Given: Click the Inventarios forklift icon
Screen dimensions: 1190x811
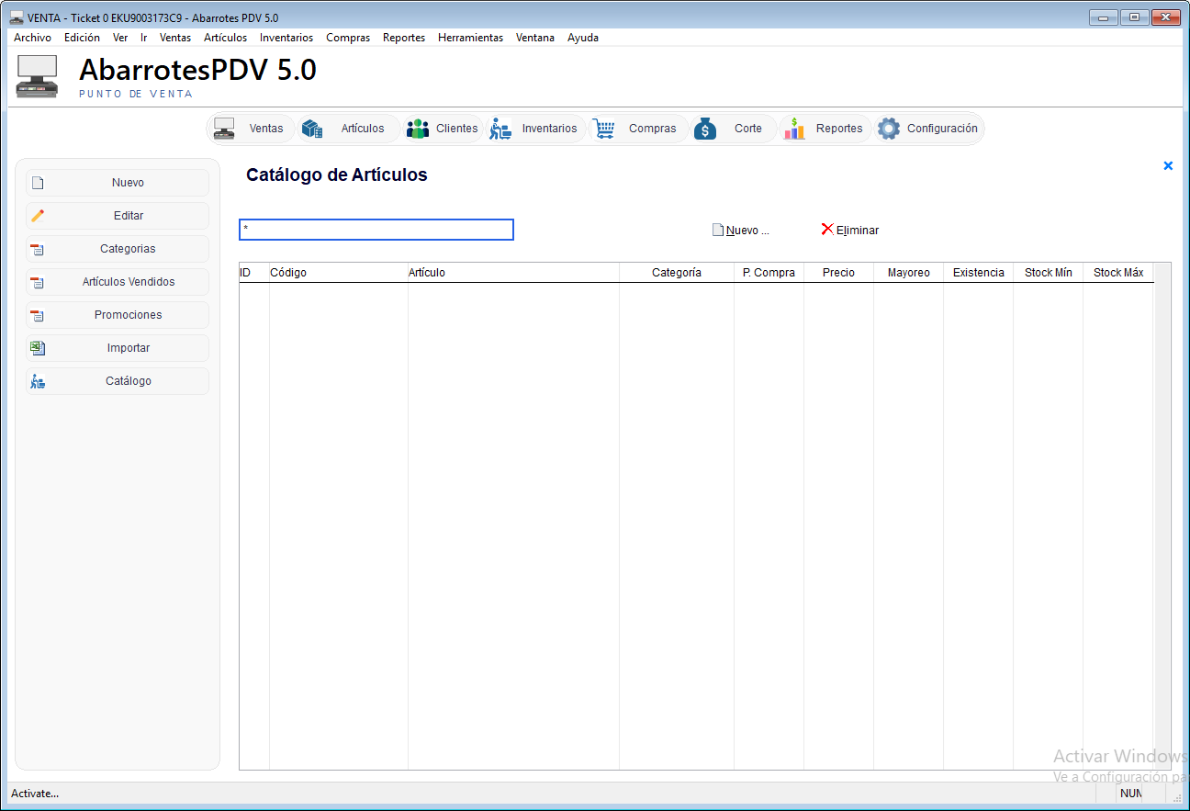Looking at the screenshot, I should click(500, 129).
